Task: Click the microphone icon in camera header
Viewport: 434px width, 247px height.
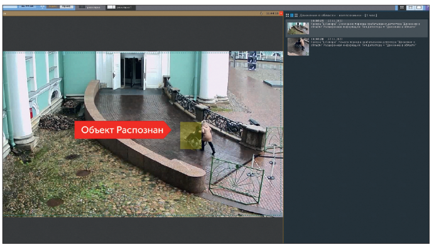Action: [261, 13]
